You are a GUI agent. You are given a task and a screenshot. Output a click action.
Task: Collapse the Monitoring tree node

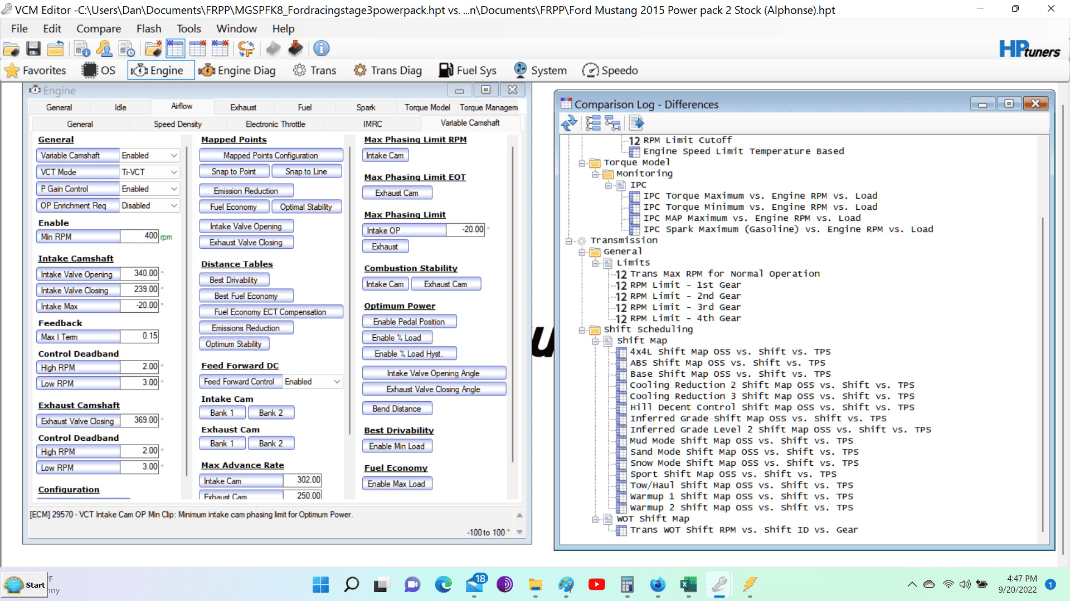tap(595, 174)
